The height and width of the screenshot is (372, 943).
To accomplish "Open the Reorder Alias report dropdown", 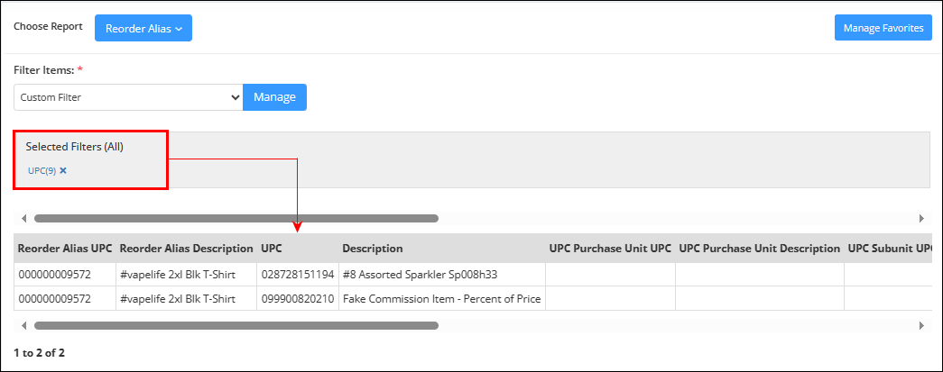I will coord(143,28).
